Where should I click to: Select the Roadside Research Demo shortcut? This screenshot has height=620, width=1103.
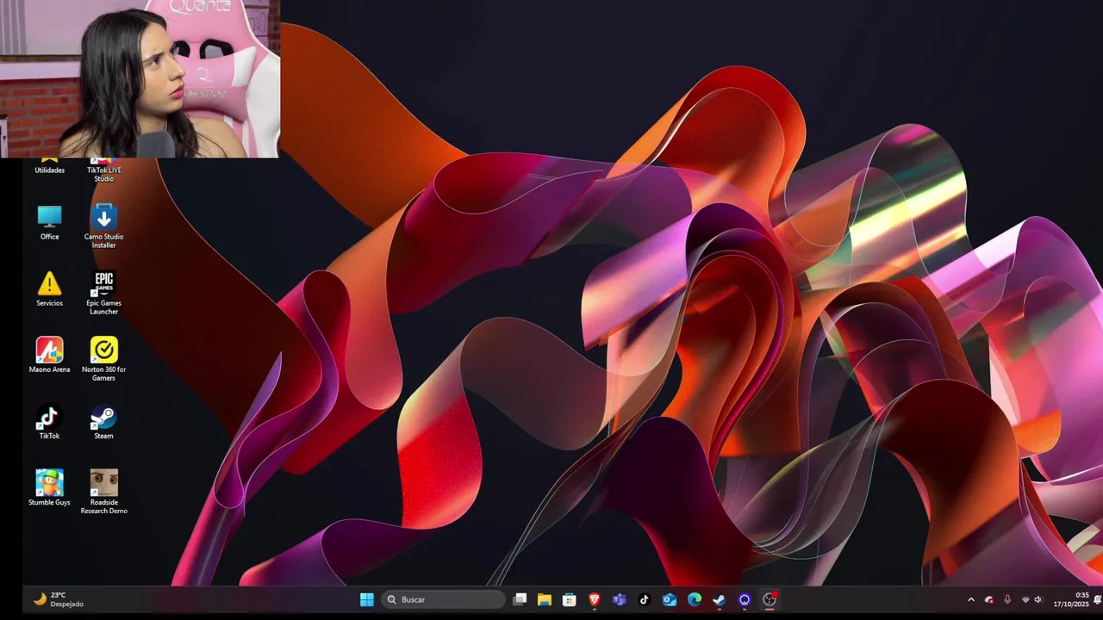tap(103, 493)
